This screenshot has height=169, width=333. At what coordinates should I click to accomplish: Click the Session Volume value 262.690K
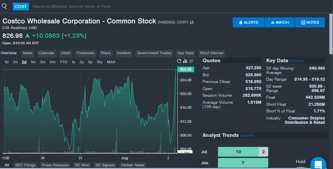pyautogui.click(x=252, y=95)
